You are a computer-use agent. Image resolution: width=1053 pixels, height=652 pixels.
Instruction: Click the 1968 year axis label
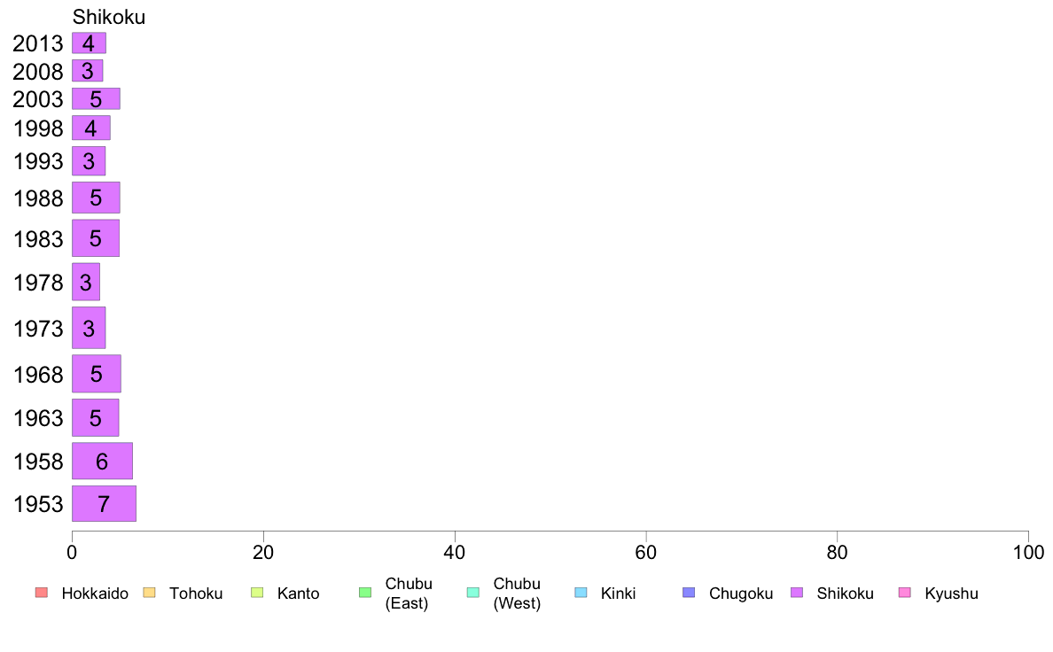(x=38, y=374)
